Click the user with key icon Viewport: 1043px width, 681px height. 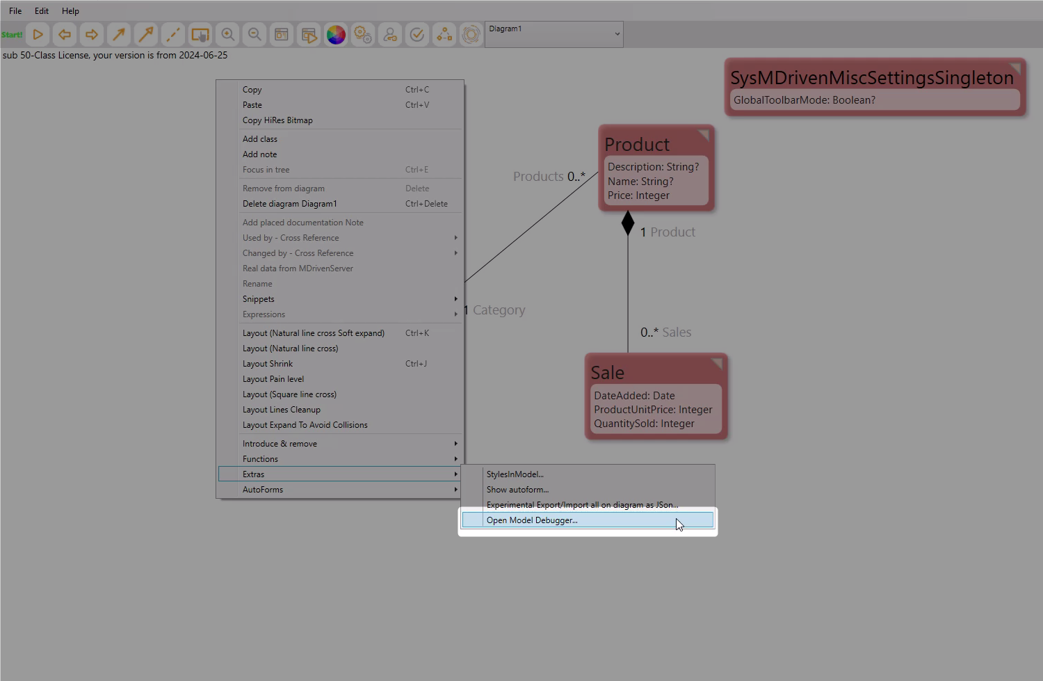(390, 34)
